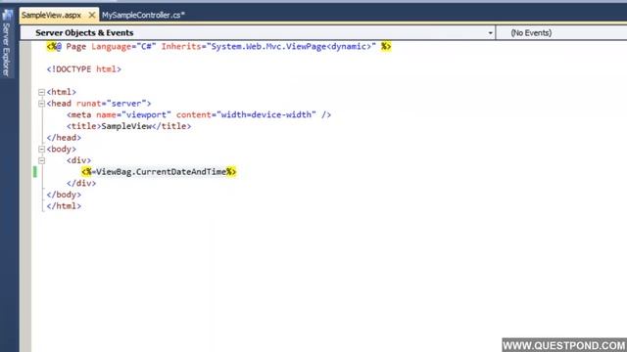Open the (No Events) dropdown

[561, 32]
